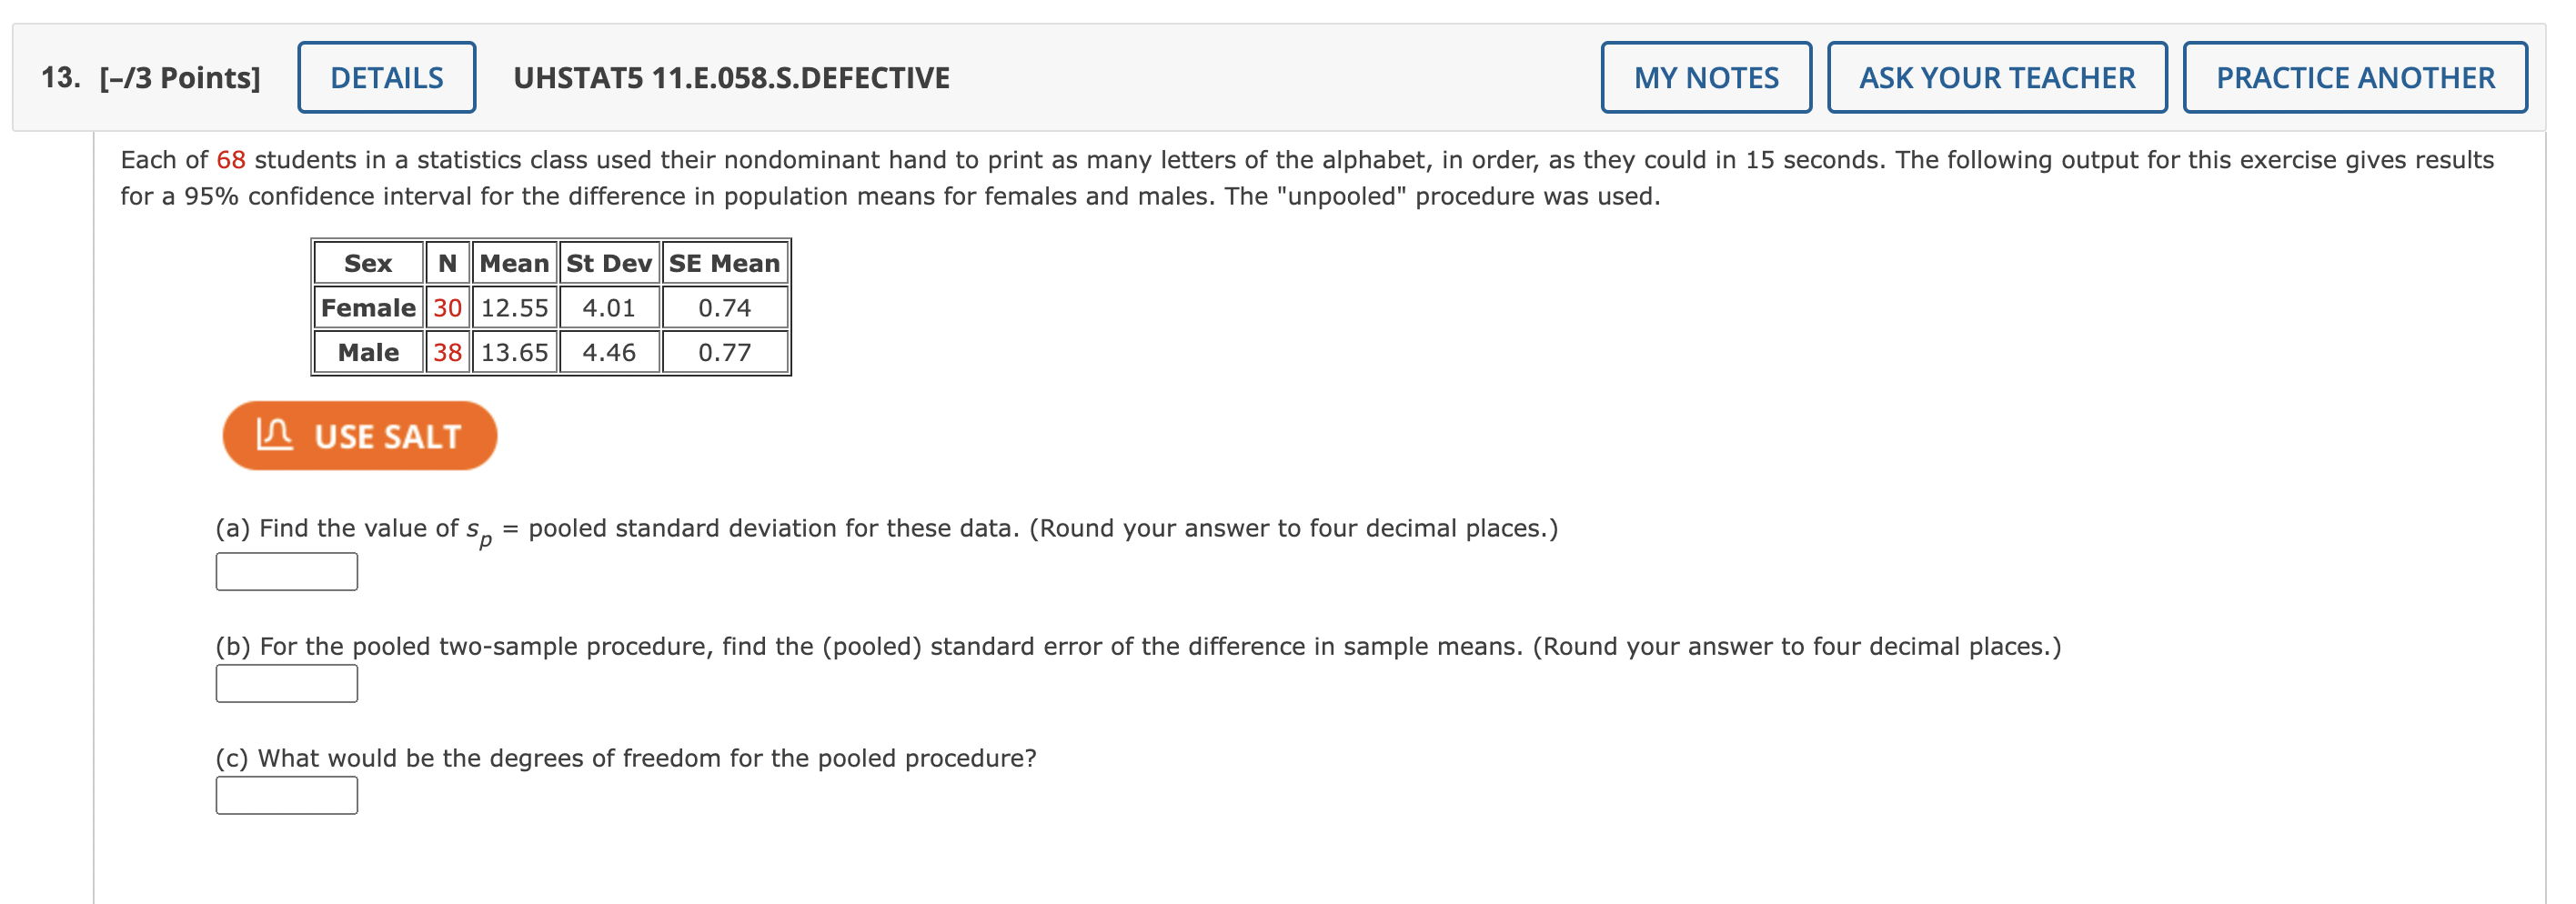
Task: Click the answer box for part (a)
Action: coord(286,571)
